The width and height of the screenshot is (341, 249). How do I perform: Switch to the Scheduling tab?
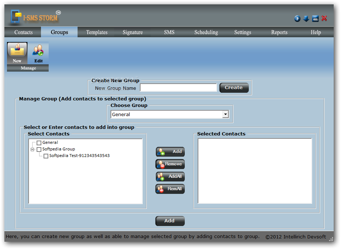coord(206,32)
